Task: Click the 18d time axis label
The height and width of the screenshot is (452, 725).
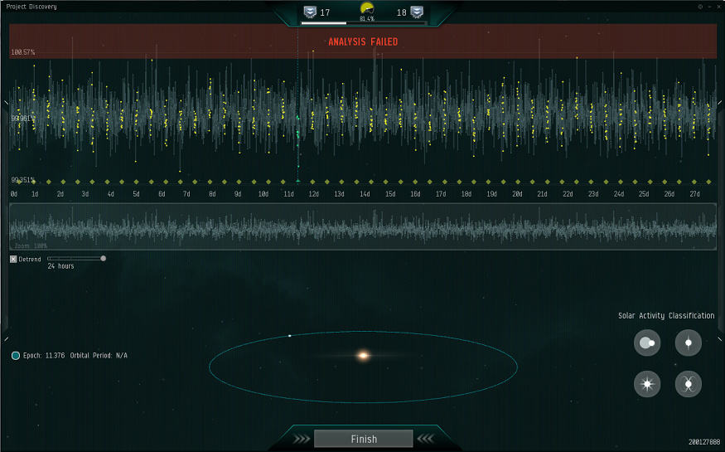Action: pyautogui.click(x=466, y=194)
